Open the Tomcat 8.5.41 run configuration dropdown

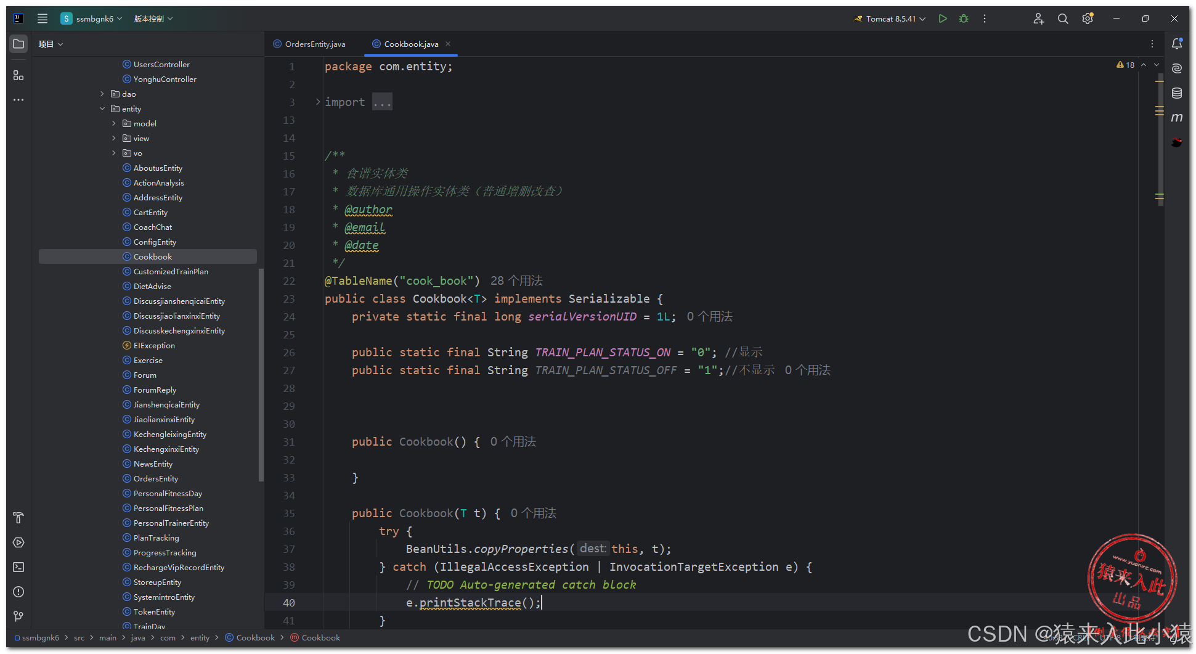(890, 18)
